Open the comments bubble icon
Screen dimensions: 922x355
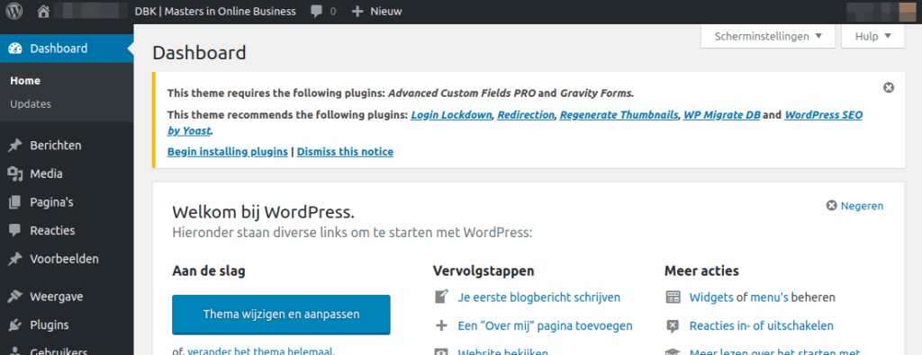317,11
